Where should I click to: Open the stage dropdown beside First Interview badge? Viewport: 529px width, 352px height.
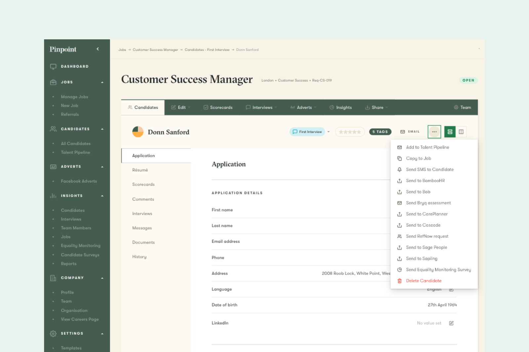point(328,132)
